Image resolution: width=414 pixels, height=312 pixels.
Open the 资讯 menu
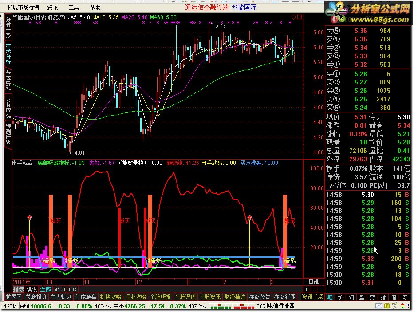coord(52,8)
